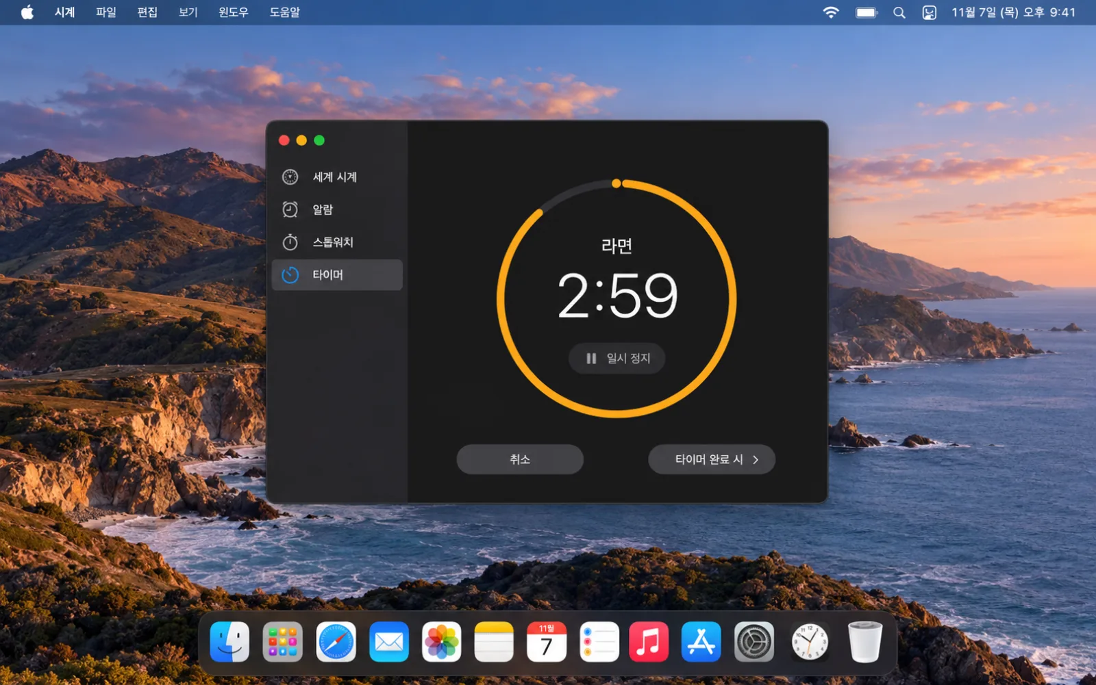Open the 세계 시계 world clock section
The height and width of the screenshot is (685, 1096).
(337, 177)
